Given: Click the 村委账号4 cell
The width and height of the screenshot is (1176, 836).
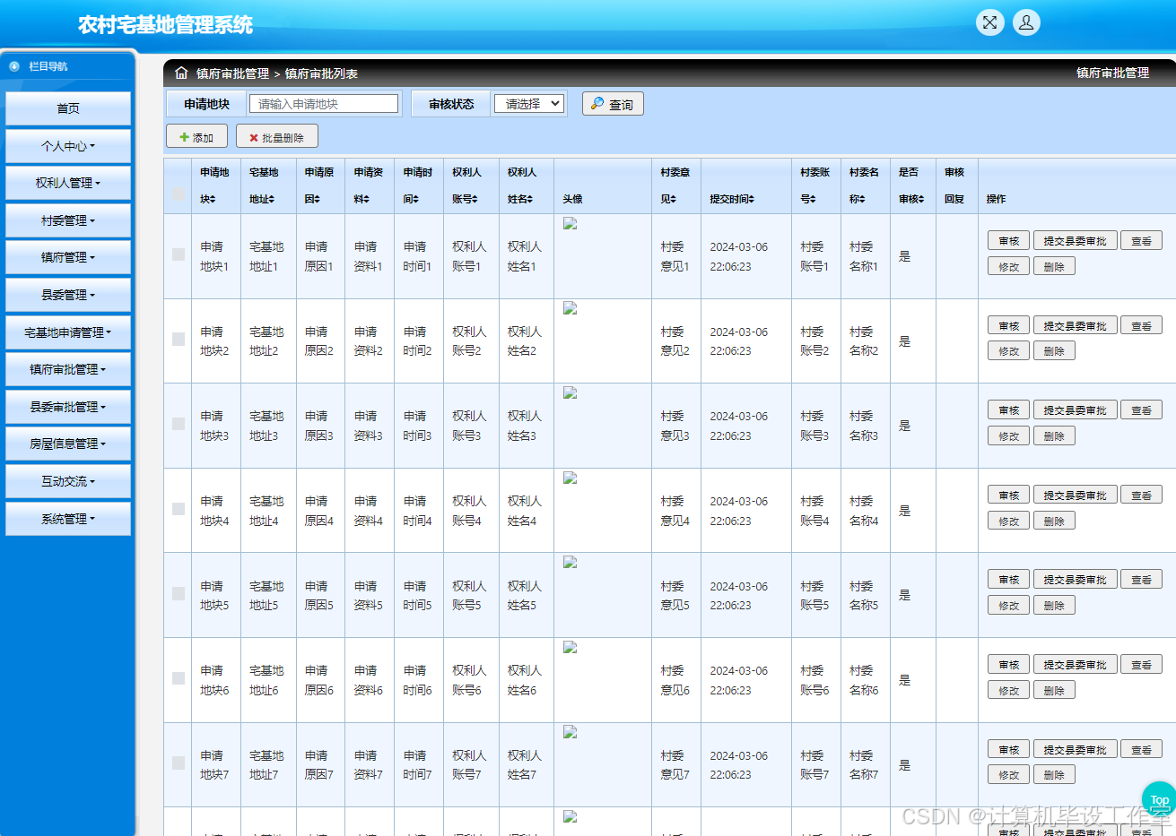Looking at the screenshot, I should 814,511.
